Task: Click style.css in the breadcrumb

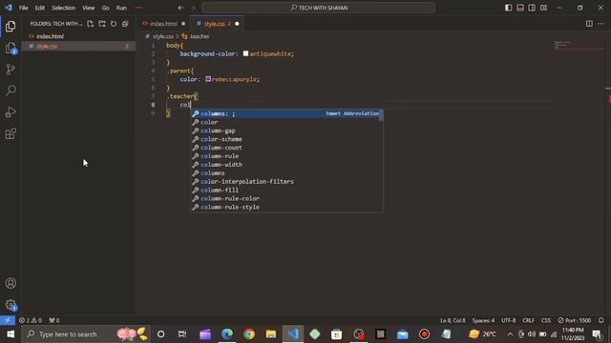Action: 162,36
